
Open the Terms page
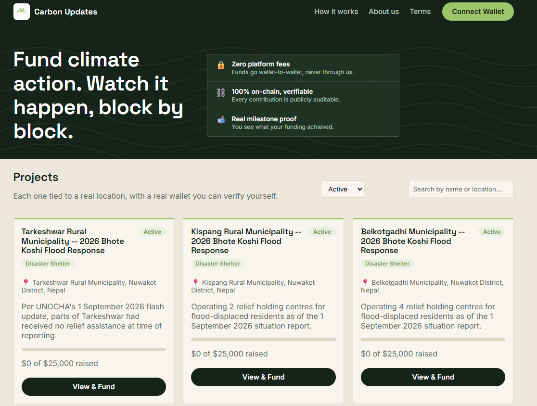pos(420,12)
